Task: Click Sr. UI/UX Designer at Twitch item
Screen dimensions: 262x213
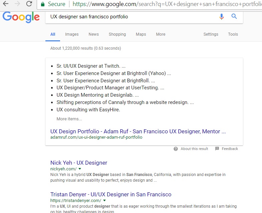Action: click(91, 66)
